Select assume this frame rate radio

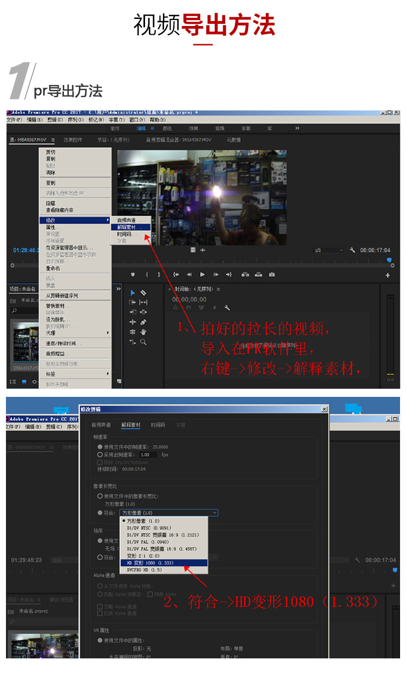pyautogui.click(x=100, y=454)
